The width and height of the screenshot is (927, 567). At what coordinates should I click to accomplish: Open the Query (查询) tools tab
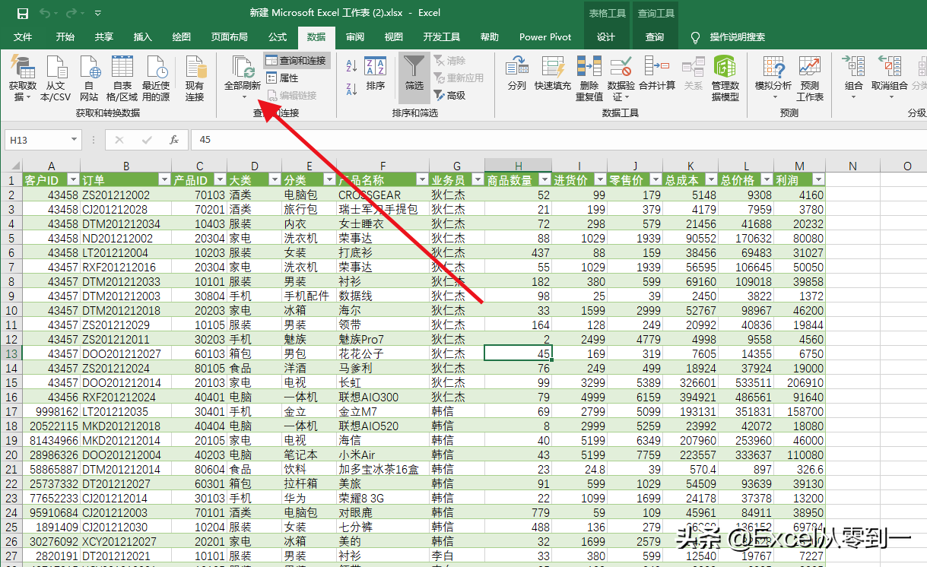coord(655,37)
